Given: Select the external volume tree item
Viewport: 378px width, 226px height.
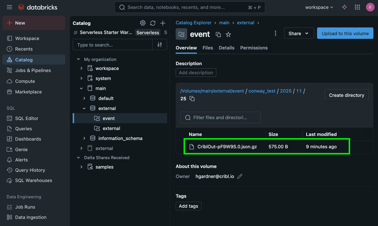Looking at the screenshot, I should pyautogui.click(x=111, y=128).
